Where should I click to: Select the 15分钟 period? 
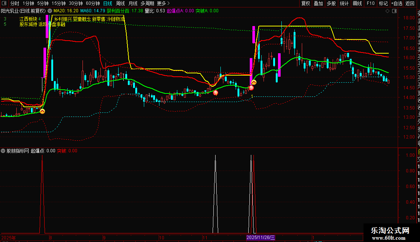pos(58,3)
